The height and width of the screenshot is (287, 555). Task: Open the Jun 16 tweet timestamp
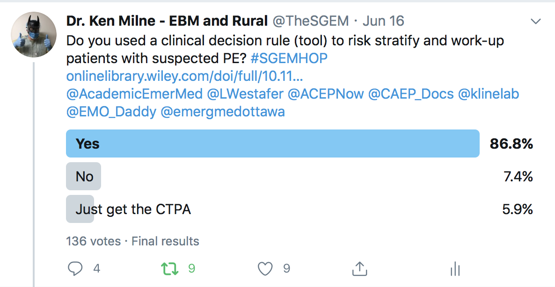pos(383,21)
